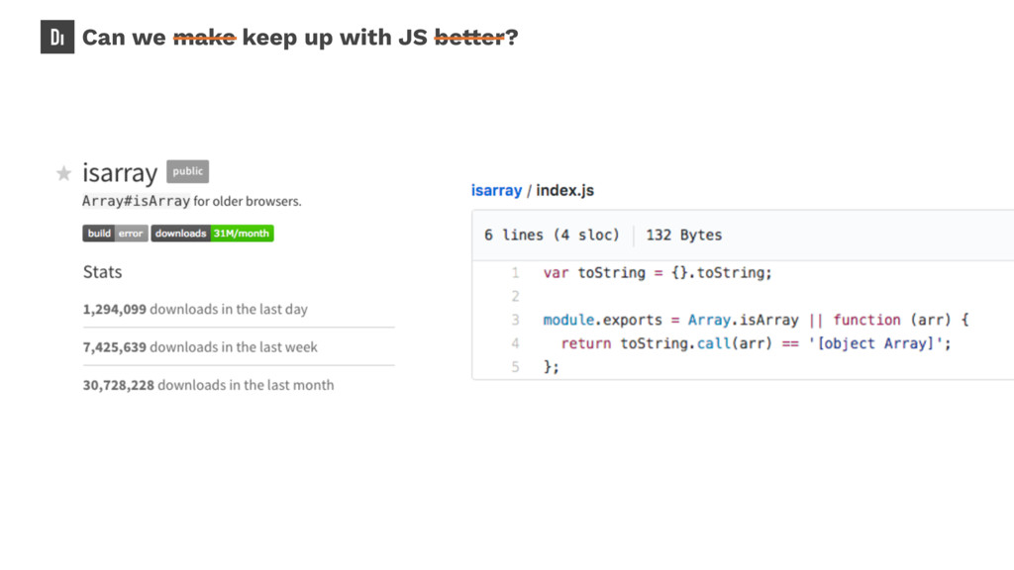Open the isarray repository link
The width and height of the screenshot is (1014, 570).
496,191
